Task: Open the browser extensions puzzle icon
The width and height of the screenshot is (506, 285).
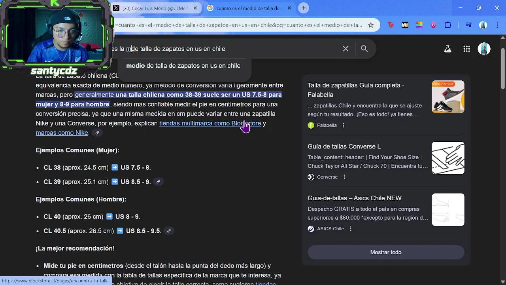Action: 448,25
